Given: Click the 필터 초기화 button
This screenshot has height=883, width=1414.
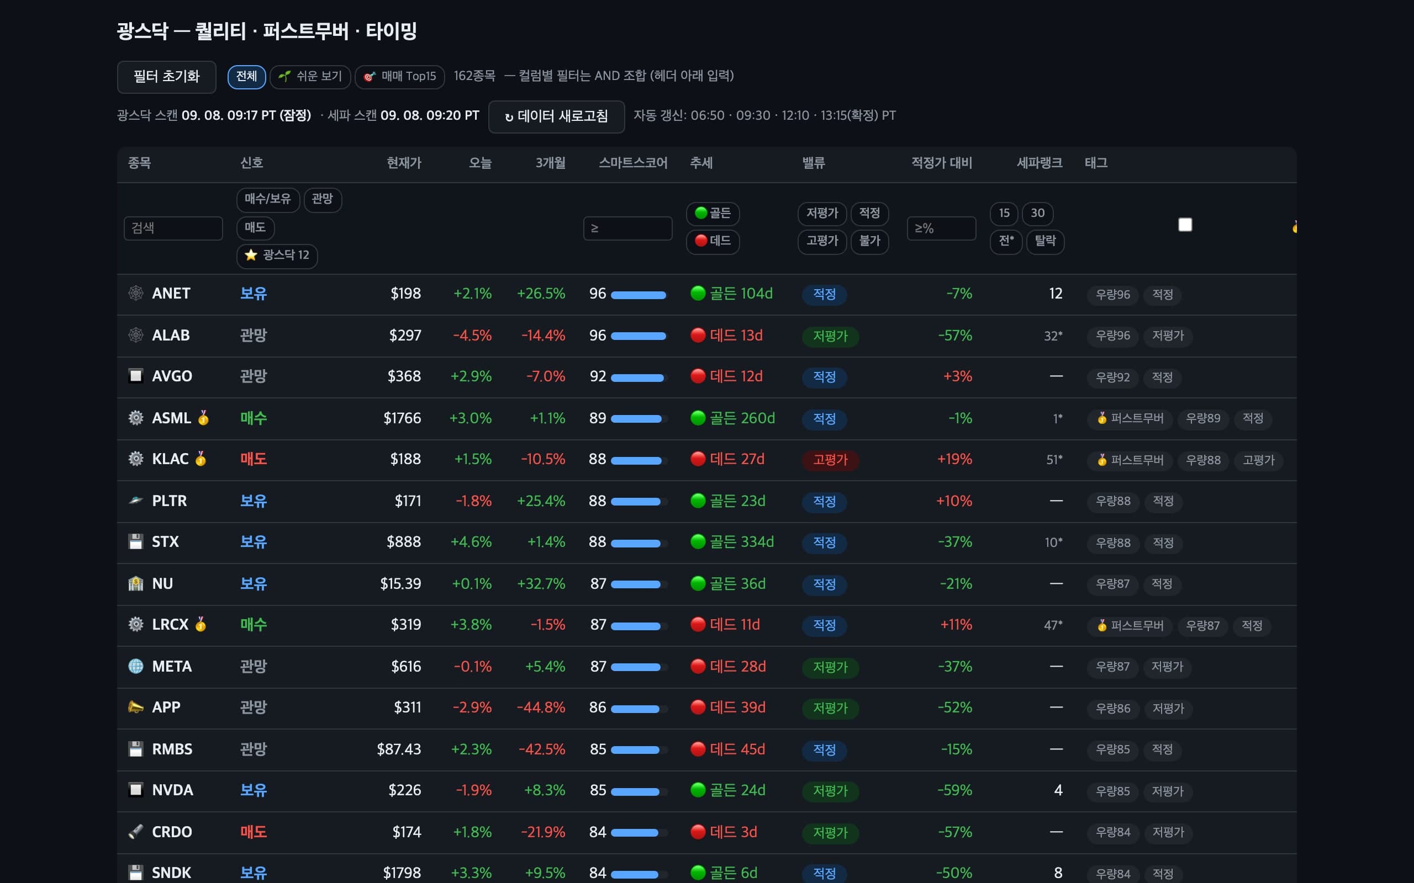Looking at the screenshot, I should tap(166, 77).
